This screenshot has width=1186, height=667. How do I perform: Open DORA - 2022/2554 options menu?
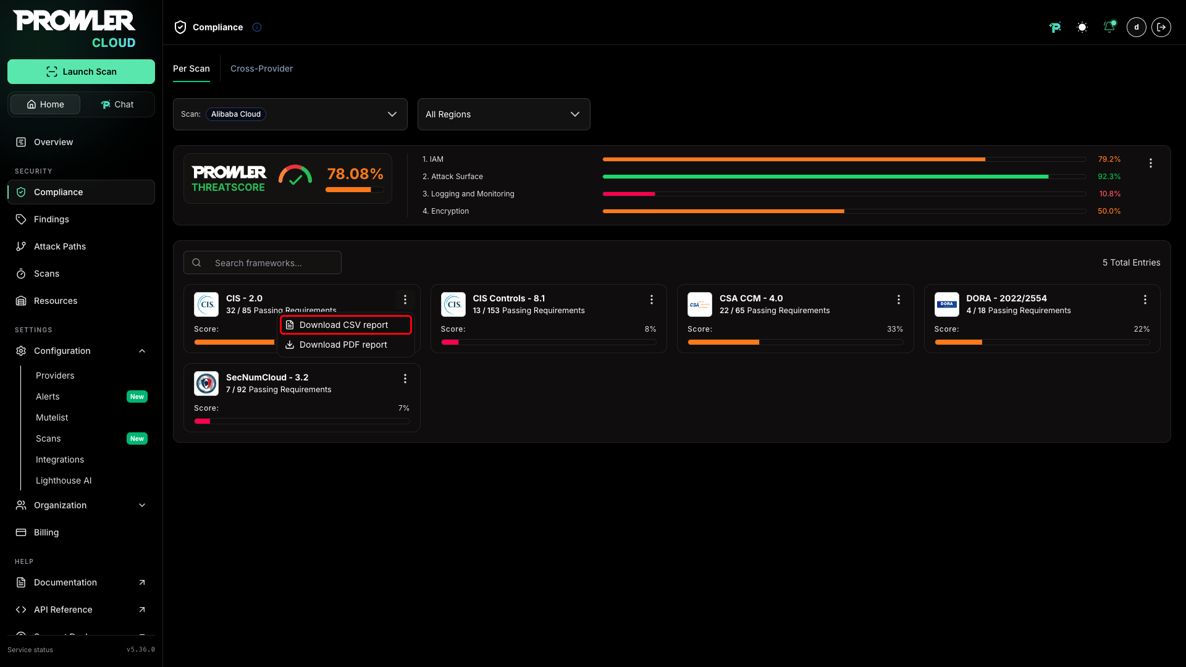(x=1145, y=300)
